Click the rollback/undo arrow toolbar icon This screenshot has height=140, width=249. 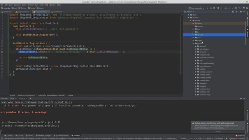[240, 8]
